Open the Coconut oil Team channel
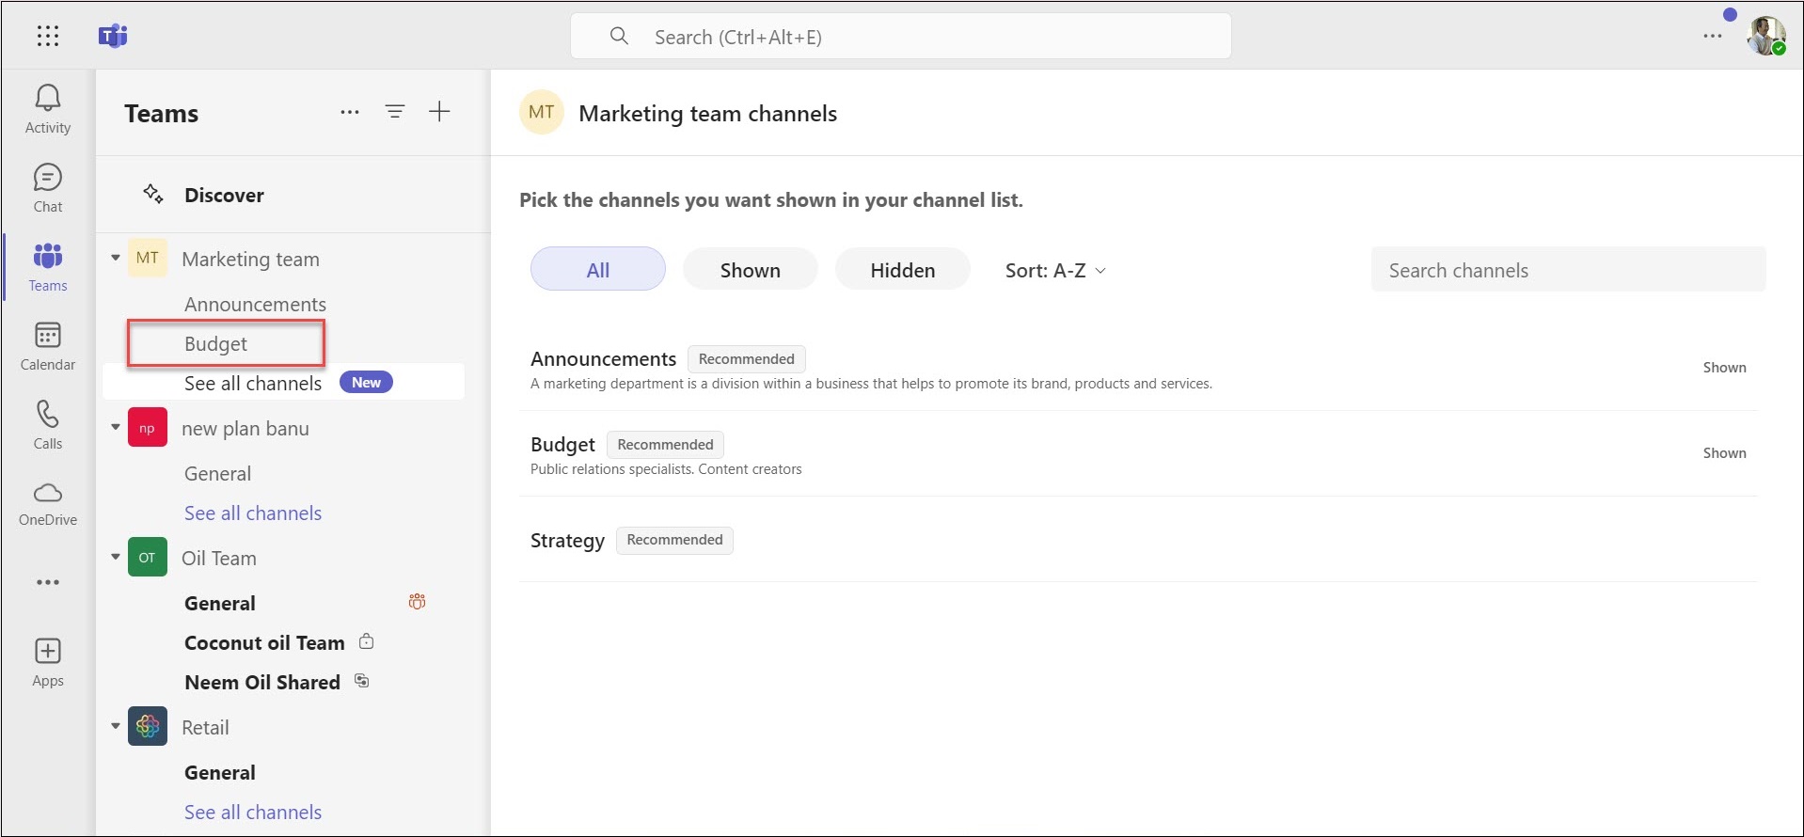Image resolution: width=1804 pixels, height=837 pixels. pyautogui.click(x=264, y=643)
